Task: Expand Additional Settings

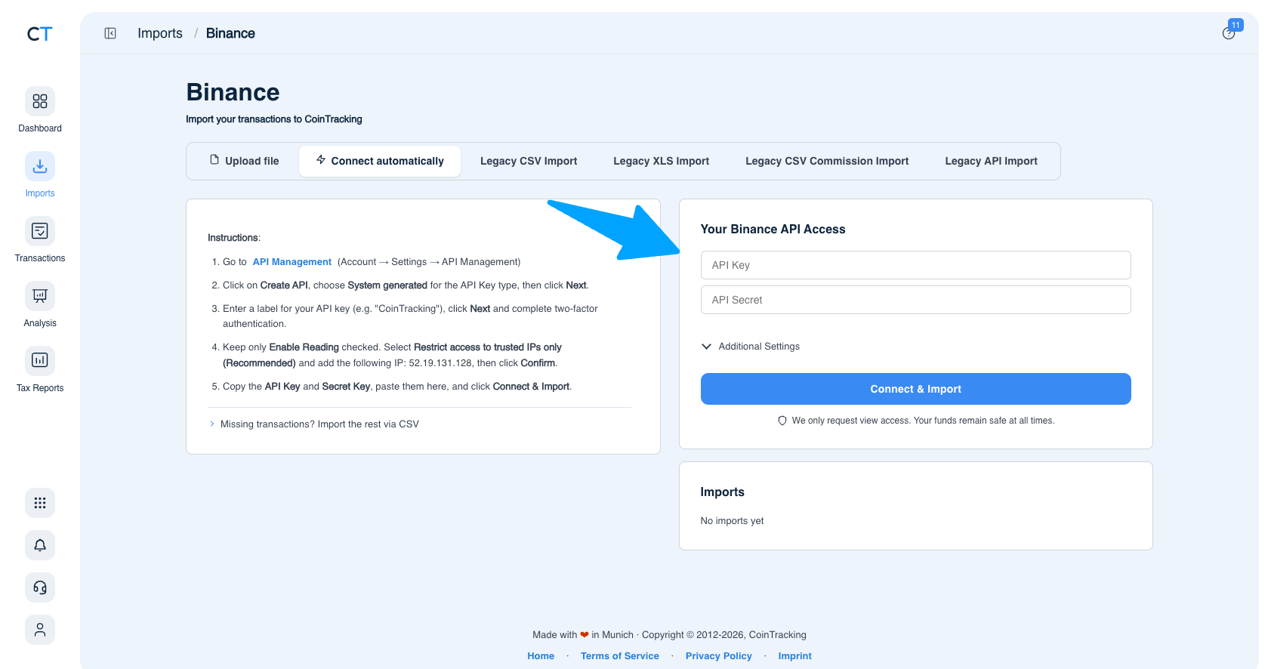Action: coord(751,347)
